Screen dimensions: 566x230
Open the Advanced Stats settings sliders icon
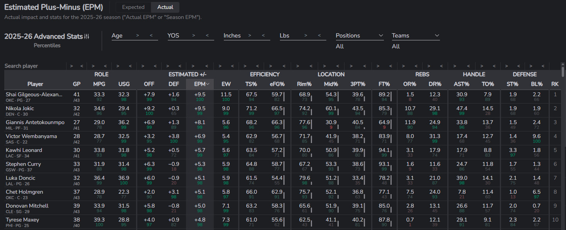pos(87,36)
